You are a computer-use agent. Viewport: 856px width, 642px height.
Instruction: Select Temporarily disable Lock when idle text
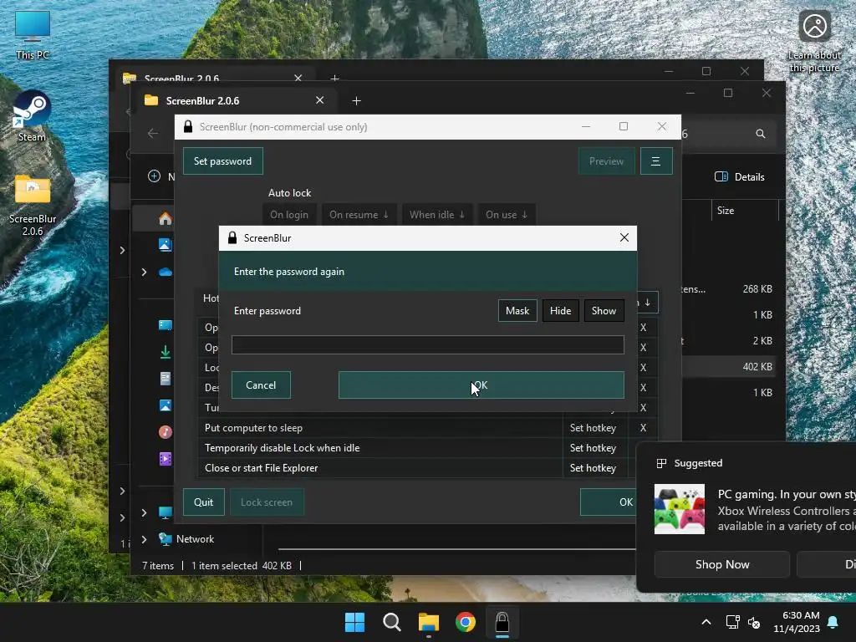(283, 448)
